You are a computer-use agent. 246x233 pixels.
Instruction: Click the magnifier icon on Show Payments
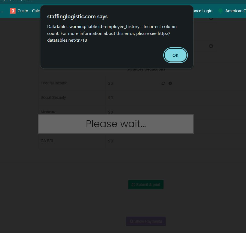(131, 221)
